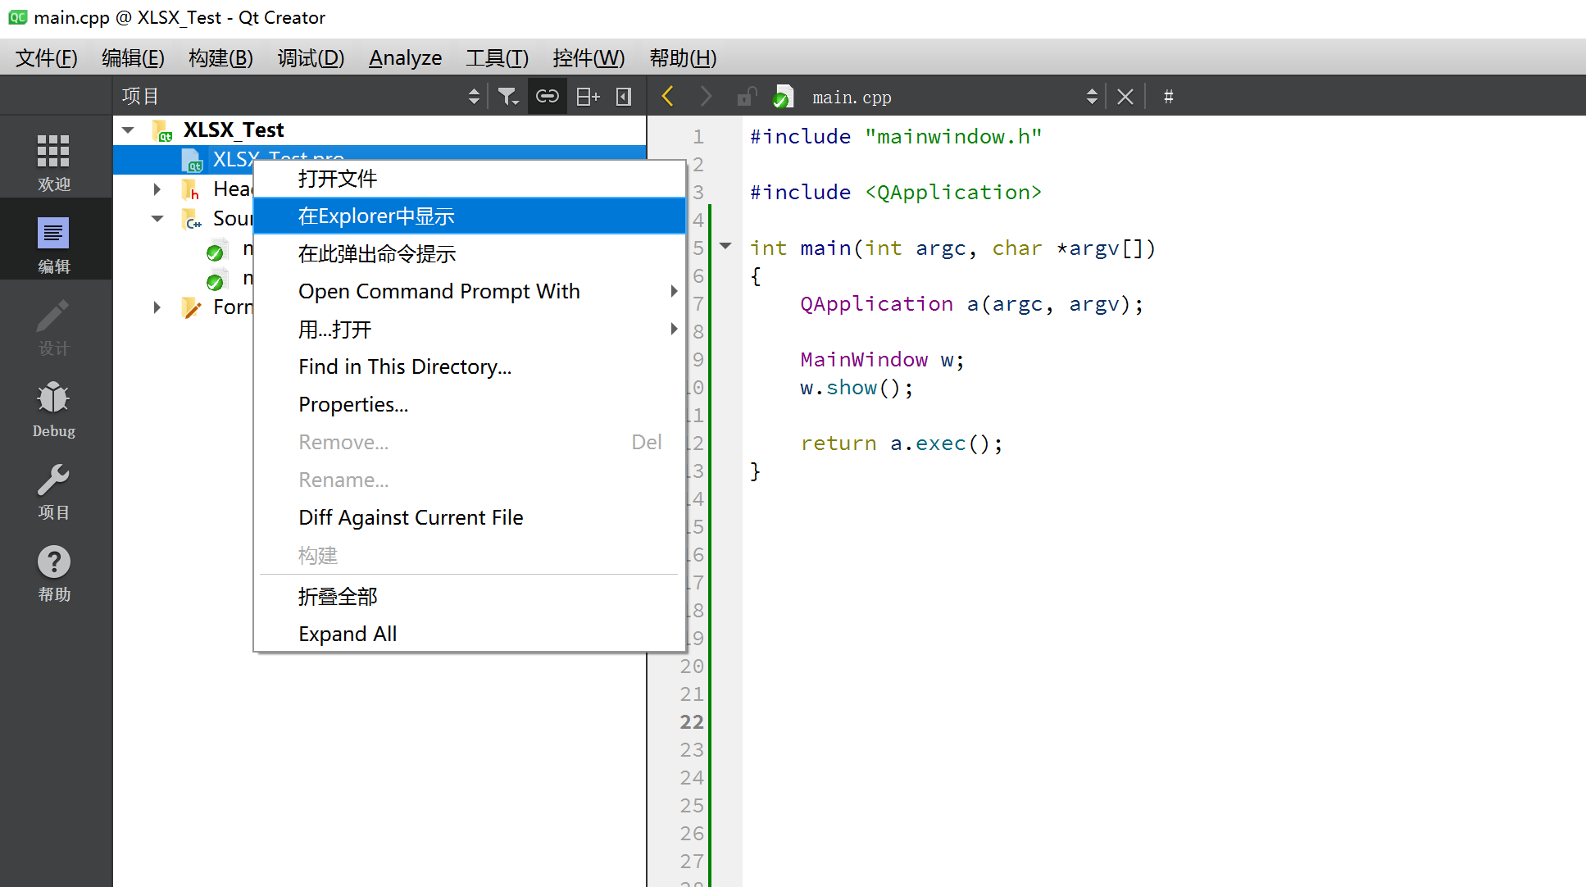Open the 文件(F) menu

pyautogui.click(x=47, y=58)
